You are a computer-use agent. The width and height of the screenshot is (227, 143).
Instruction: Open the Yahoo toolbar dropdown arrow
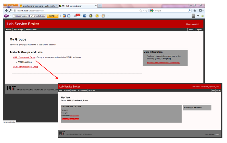point(10,16)
